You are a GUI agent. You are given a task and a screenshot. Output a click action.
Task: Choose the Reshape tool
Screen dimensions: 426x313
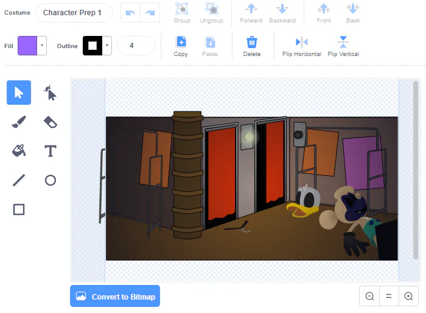(51, 93)
